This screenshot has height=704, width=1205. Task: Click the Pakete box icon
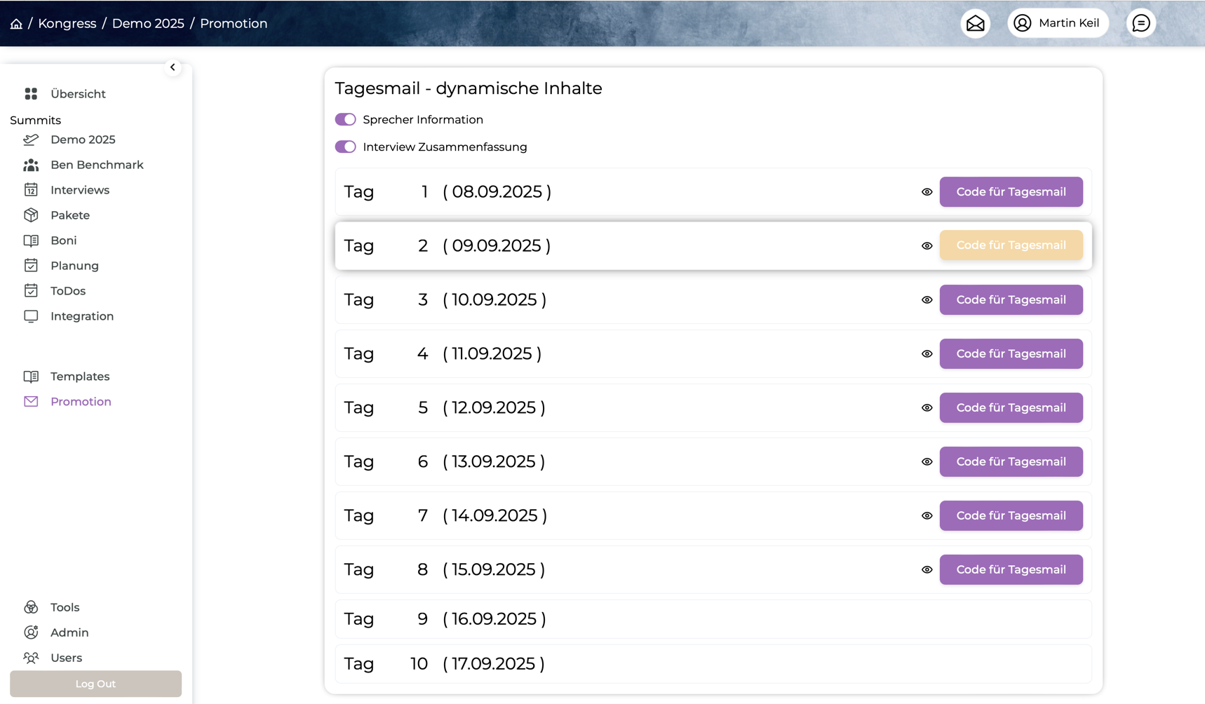[x=31, y=215]
